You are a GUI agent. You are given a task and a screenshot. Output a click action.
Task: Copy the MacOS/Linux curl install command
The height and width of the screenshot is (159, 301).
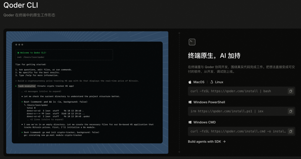tap(291, 91)
